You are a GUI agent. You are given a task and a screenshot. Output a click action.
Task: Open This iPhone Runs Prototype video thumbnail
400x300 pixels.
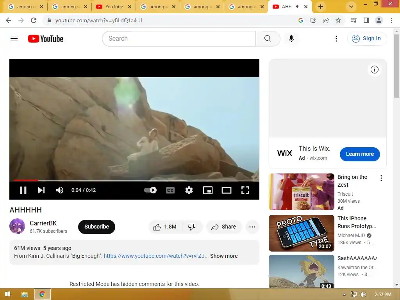pos(302,233)
